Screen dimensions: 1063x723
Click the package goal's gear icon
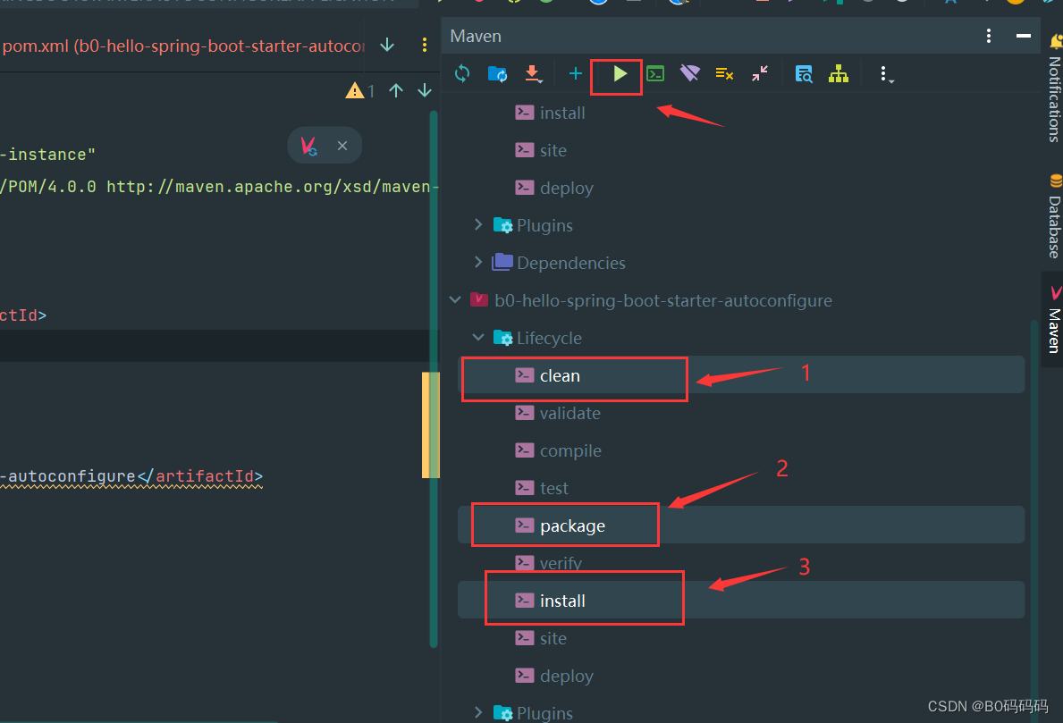(x=525, y=525)
